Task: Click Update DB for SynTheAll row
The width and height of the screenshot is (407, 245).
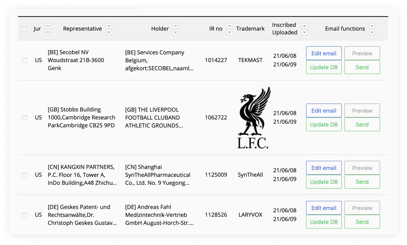Action: (324, 182)
